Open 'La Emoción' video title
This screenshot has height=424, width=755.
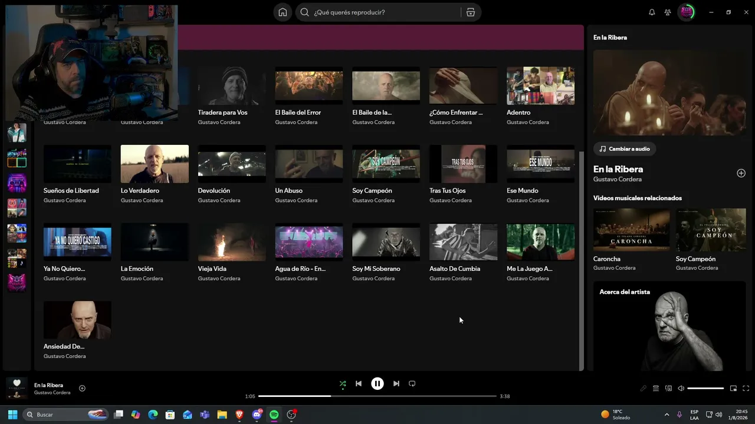pyautogui.click(x=137, y=269)
